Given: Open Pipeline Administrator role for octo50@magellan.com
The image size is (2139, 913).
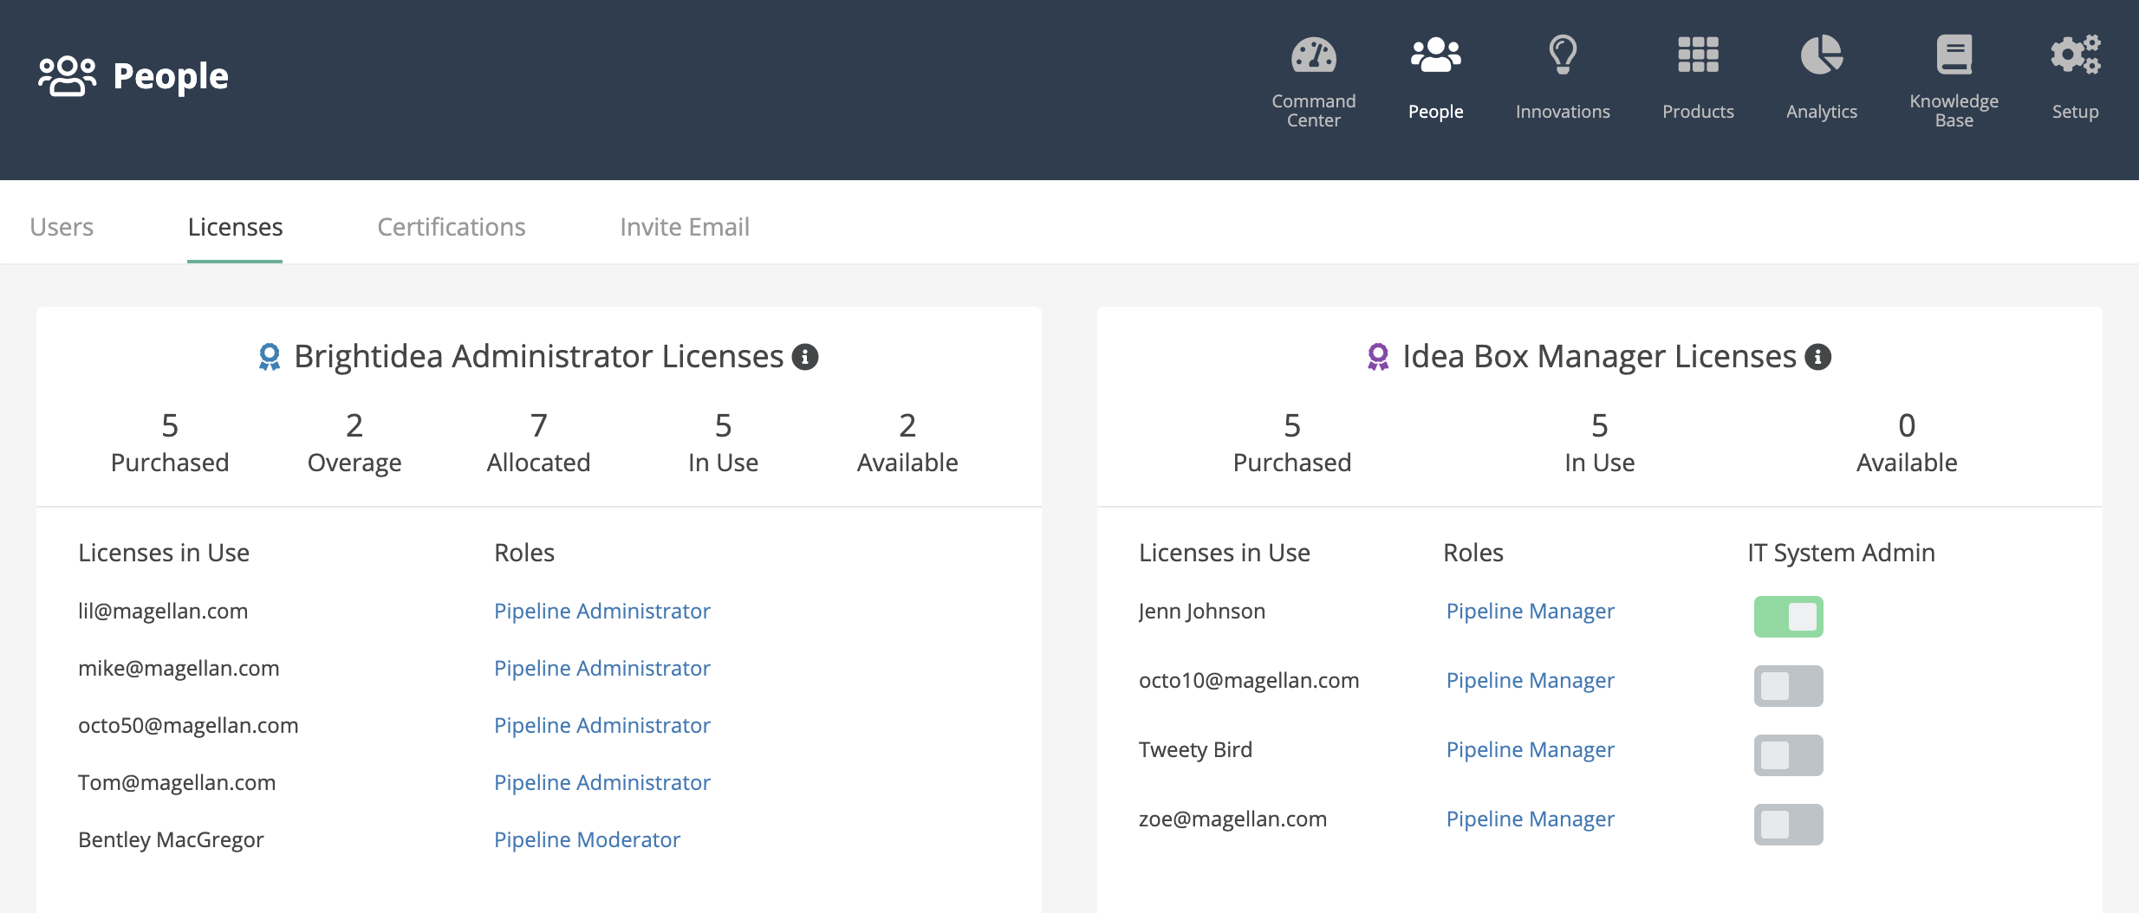Looking at the screenshot, I should click(x=602, y=726).
